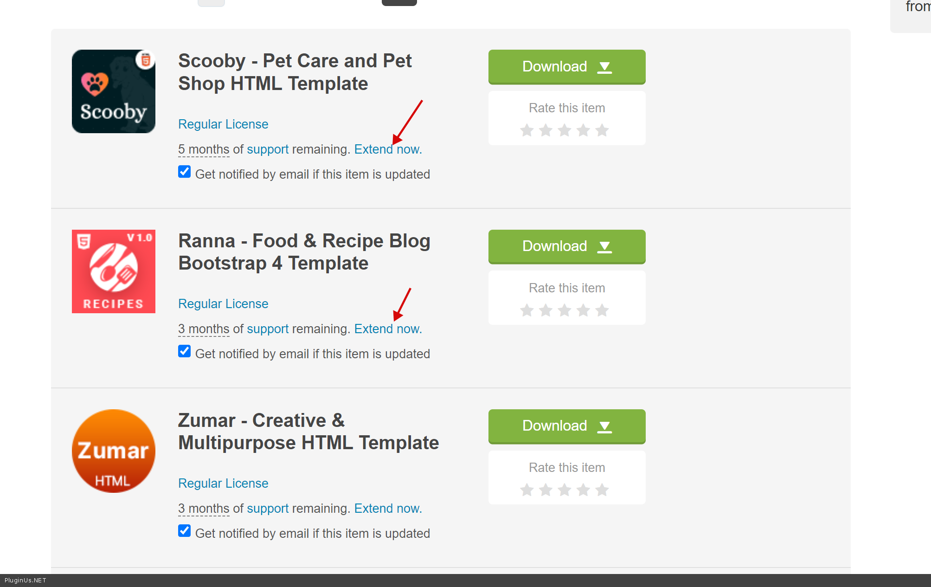Expand Download options for Ranna template
Viewport: 931px width, 587px height.
pyautogui.click(x=566, y=246)
